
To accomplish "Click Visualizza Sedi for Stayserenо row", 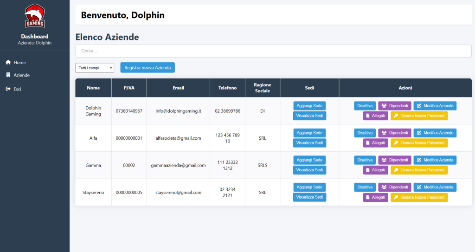I will pyautogui.click(x=309, y=197).
